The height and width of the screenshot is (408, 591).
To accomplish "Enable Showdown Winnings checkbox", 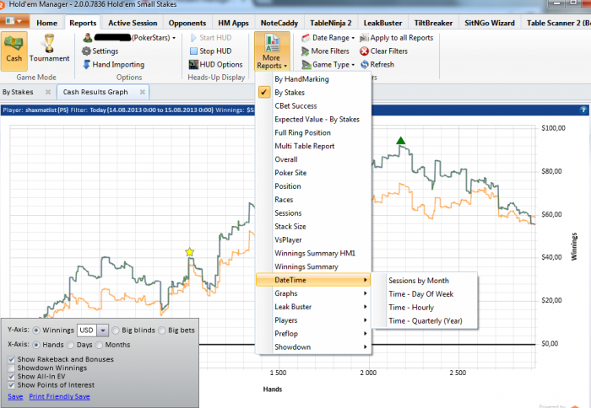I will (11, 368).
